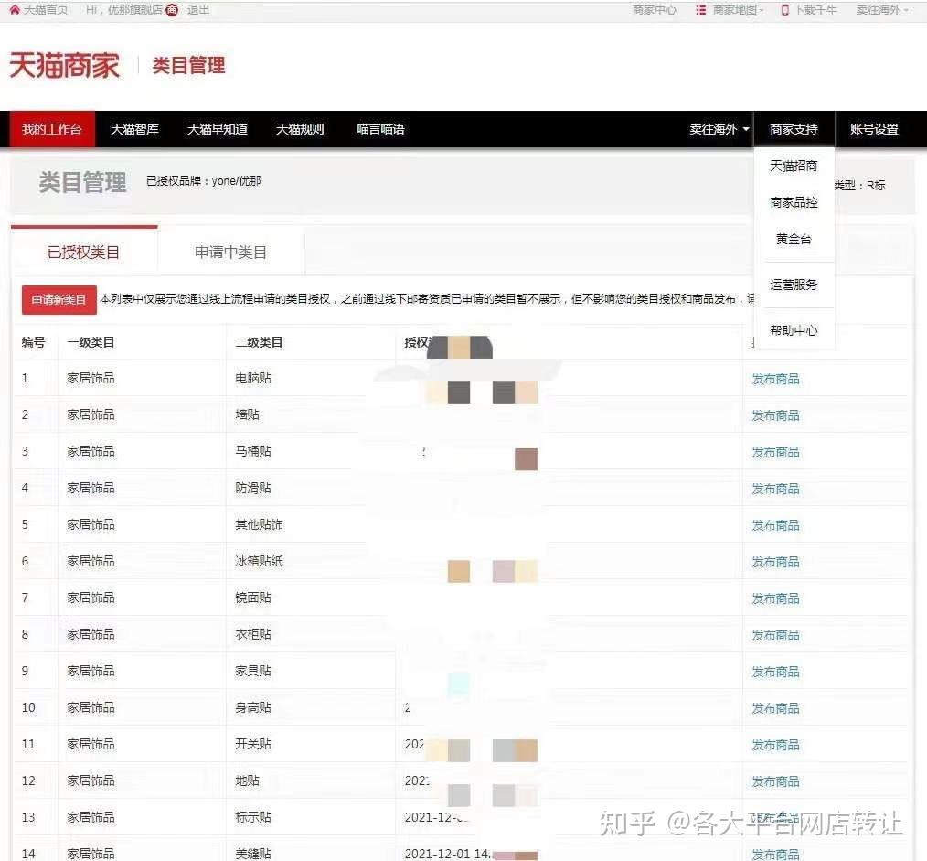Open the 商家支持 menu

coord(794,129)
